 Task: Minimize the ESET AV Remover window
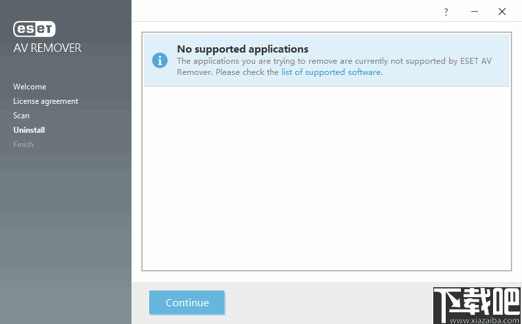[475, 12]
